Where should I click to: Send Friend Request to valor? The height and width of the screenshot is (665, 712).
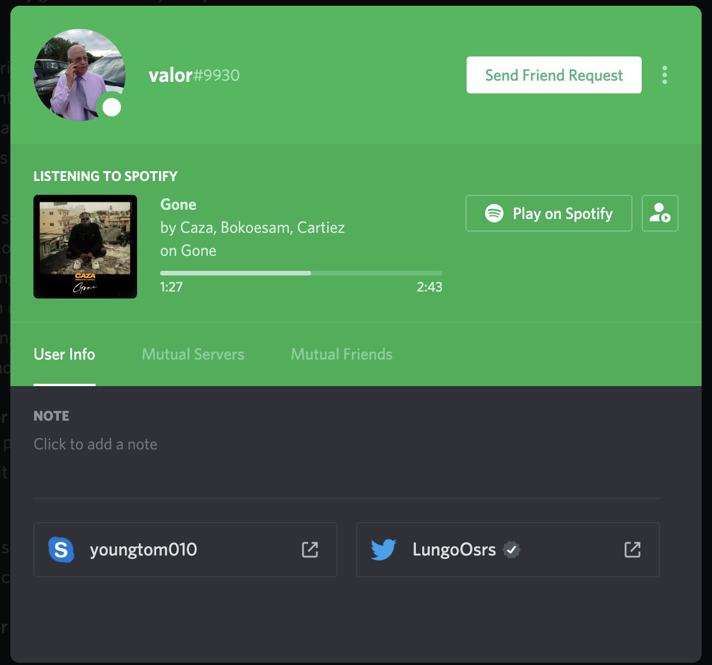click(x=554, y=75)
